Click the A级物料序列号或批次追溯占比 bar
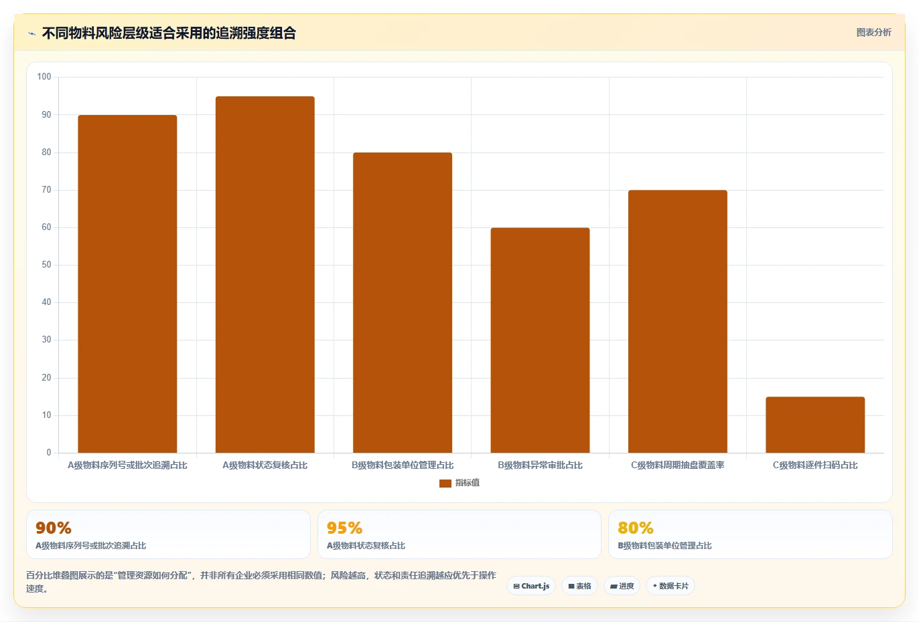This screenshot has width=919, height=622. click(127, 284)
